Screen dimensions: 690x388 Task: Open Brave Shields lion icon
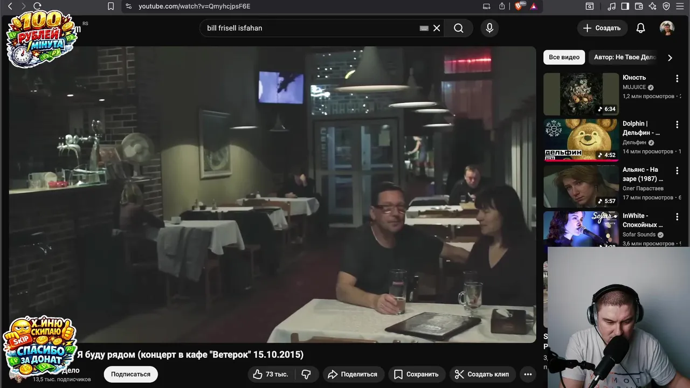tap(520, 6)
